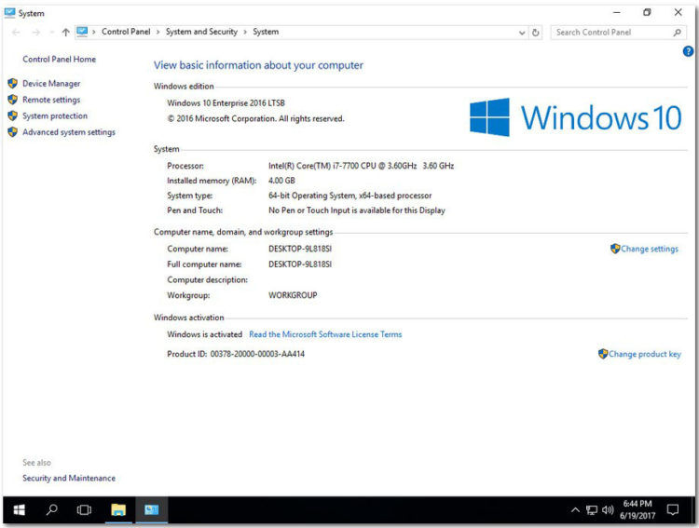Open File Explorer from the taskbar
This screenshot has height=528, width=699.
tap(118, 509)
